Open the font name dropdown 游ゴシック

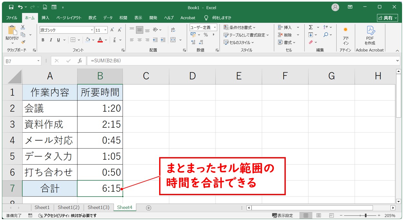[92, 30]
